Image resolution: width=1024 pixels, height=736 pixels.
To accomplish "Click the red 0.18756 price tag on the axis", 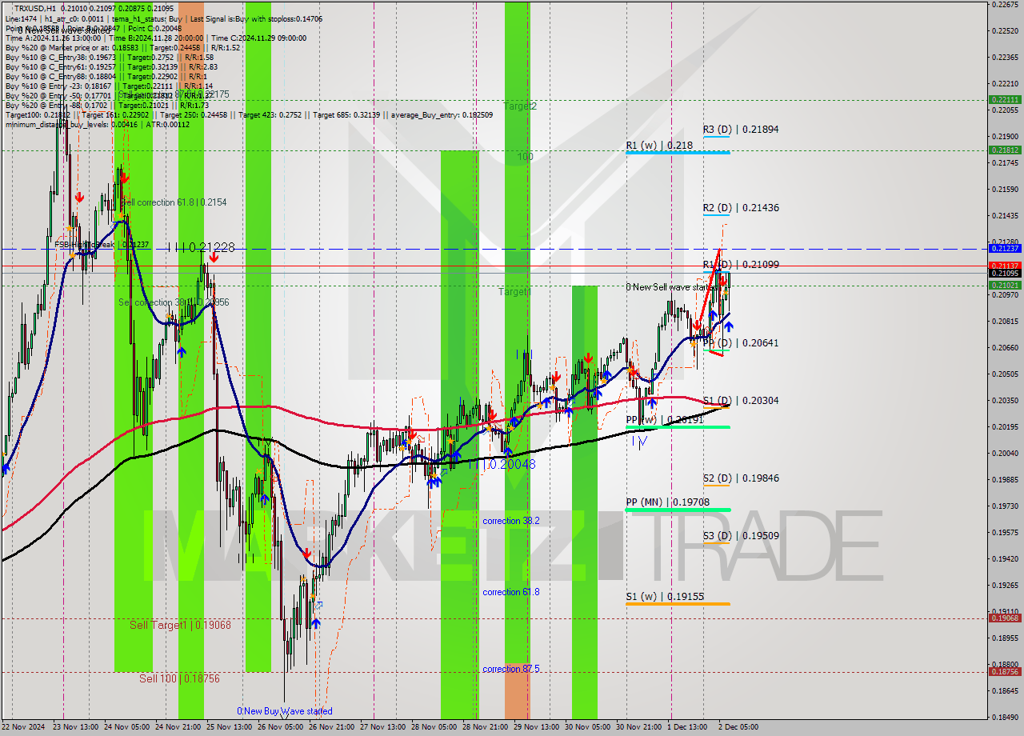I will pyautogui.click(x=1005, y=672).
